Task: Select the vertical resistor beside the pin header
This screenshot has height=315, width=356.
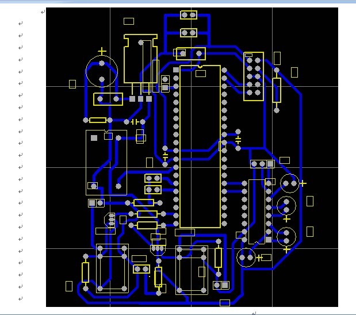Action: (x=277, y=90)
